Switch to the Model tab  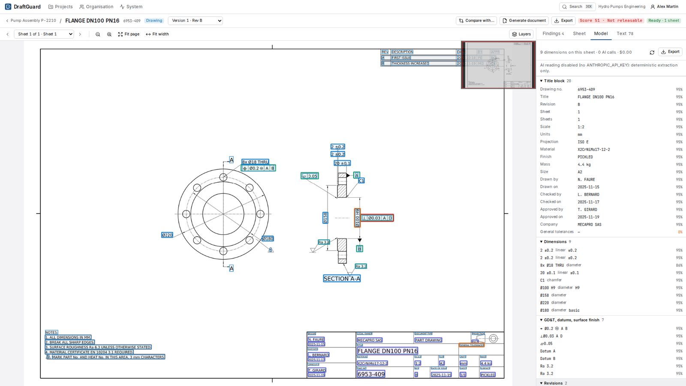pos(601,33)
